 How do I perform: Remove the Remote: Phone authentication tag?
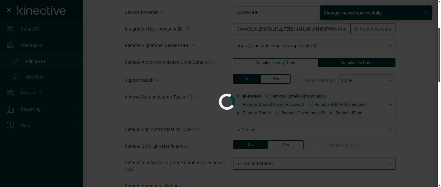point(238,113)
